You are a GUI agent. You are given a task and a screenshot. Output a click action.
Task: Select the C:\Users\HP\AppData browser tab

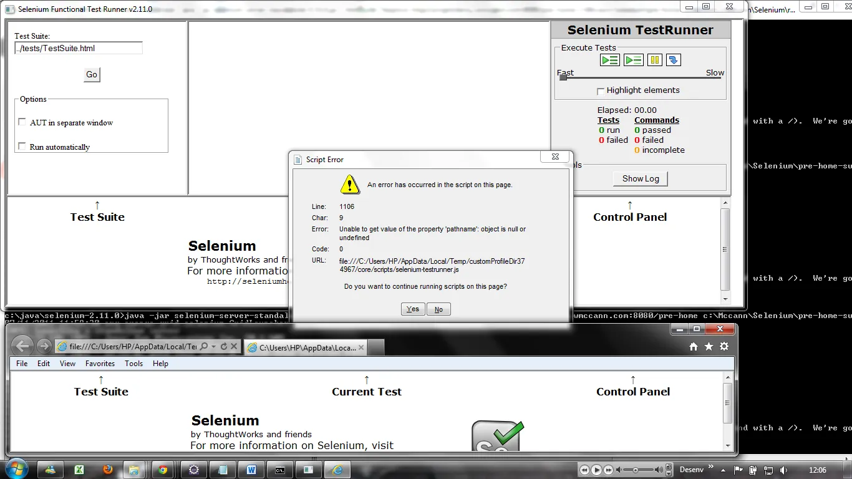pos(306,347)
